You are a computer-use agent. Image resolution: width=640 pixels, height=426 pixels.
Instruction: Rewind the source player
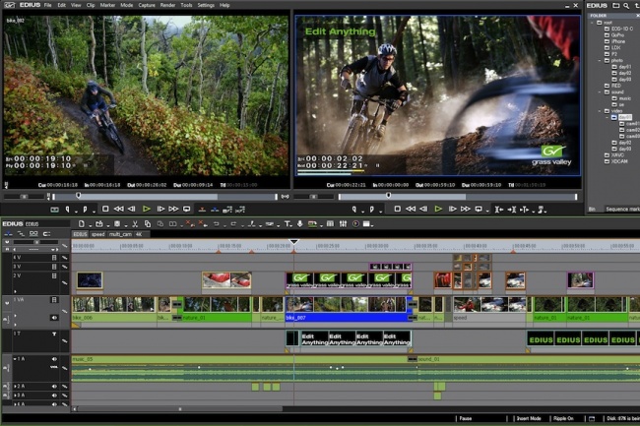[x=119, y=210]
